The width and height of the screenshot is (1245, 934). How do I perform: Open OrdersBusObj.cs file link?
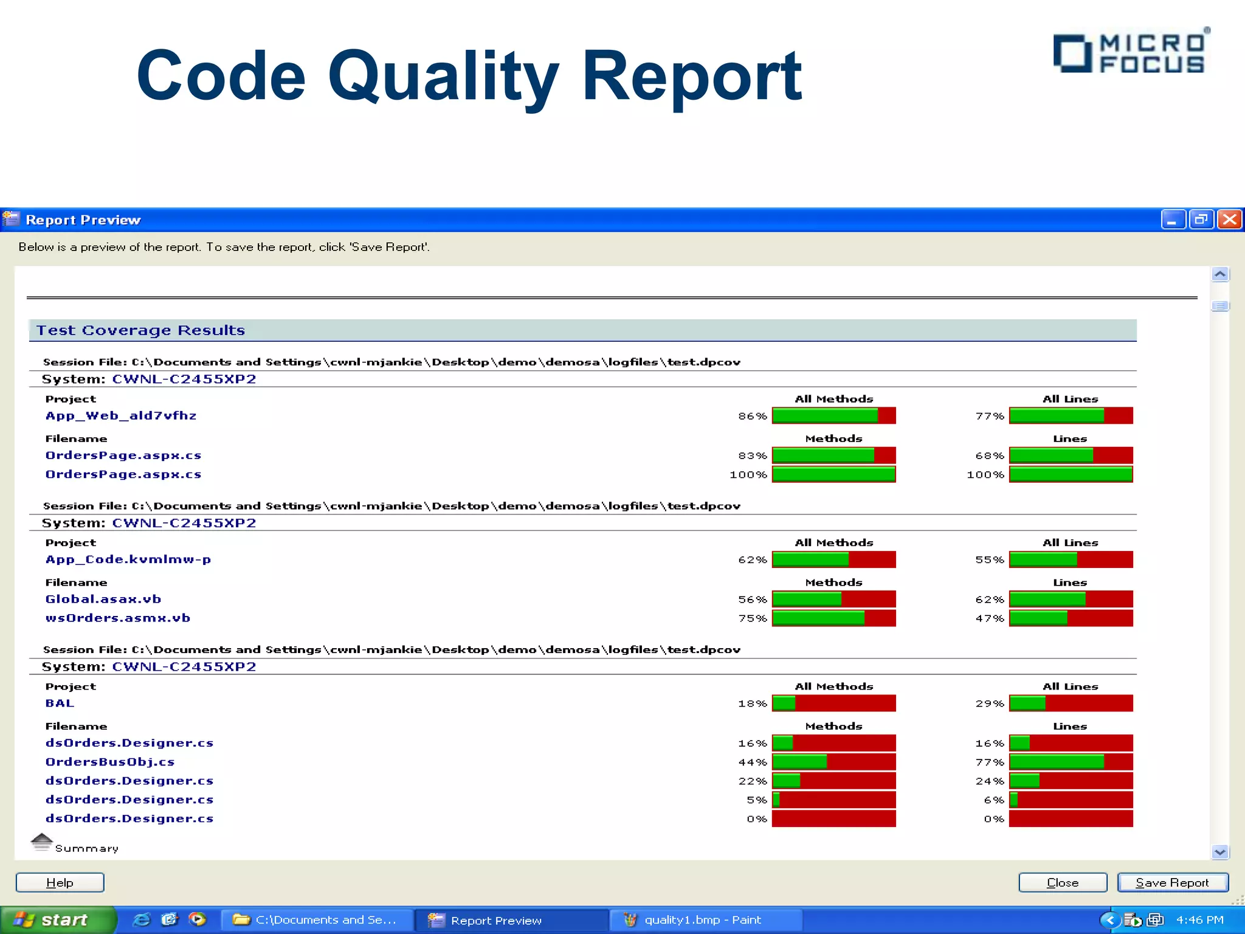coord(110,762)
